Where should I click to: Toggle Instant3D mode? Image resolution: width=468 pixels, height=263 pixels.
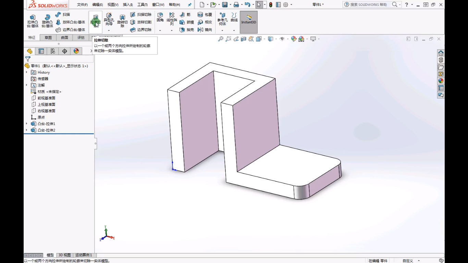[x=249, y=22]
